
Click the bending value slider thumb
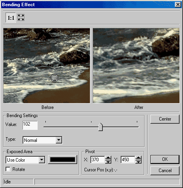[100, 127]
